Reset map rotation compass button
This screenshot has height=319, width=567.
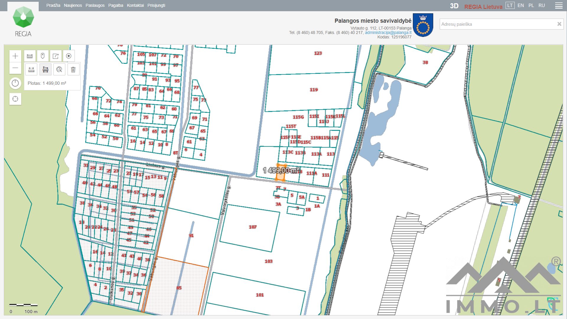coord(15,83)
